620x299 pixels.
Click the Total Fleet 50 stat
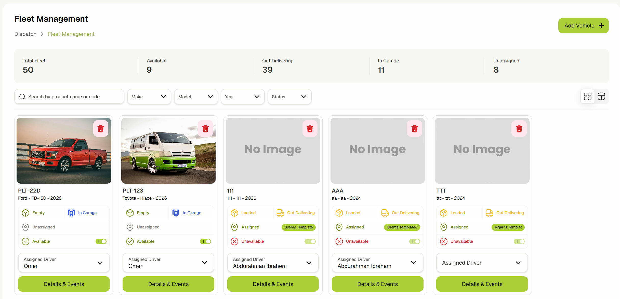tap(34, 66)
